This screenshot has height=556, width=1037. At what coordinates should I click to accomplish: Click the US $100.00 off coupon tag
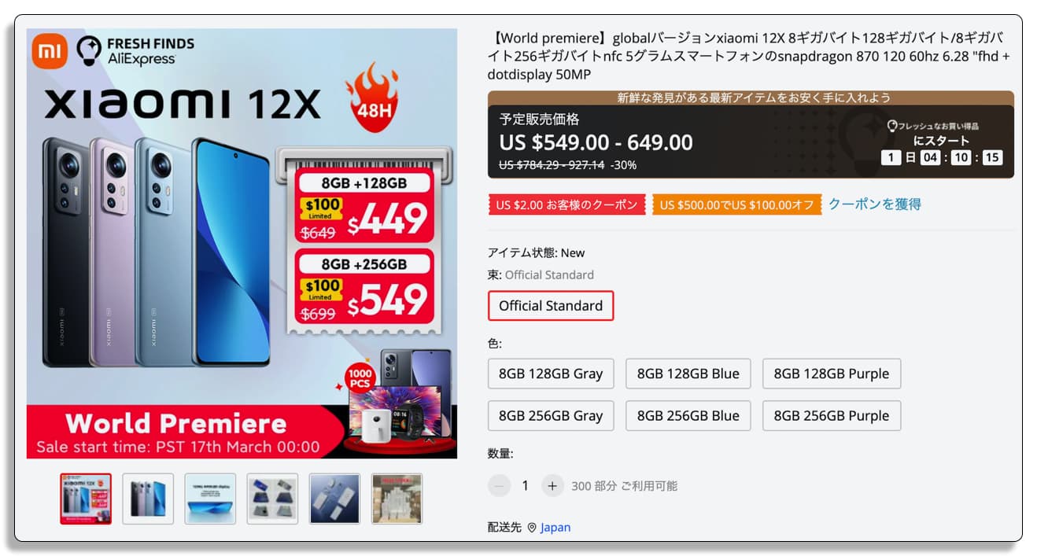(737, 205)
